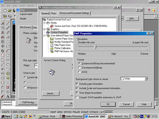Select the Trim tool
Screen dimensions: 159x119
(x=3, y=69)
